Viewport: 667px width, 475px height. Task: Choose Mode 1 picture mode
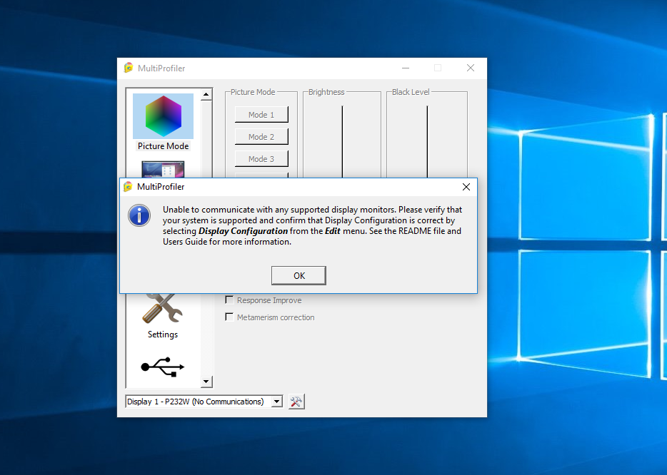[x=261, y=115]
